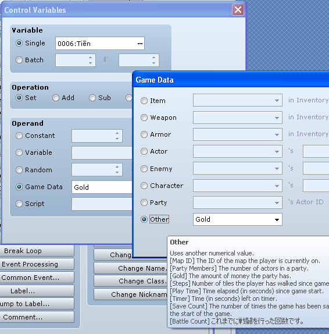Expand the Actor dropdown list
329x334 pixels.
[x=238, y=151]
